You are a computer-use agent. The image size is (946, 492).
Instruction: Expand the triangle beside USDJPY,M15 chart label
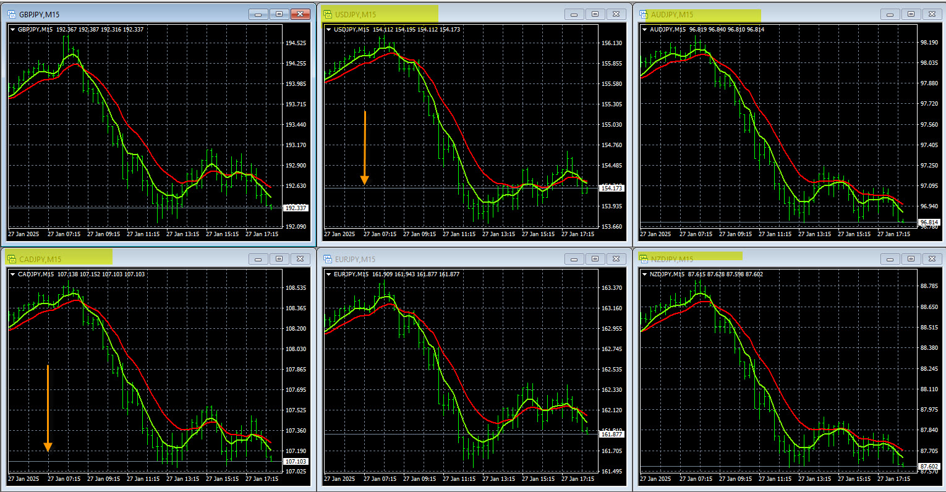point(329,30)
